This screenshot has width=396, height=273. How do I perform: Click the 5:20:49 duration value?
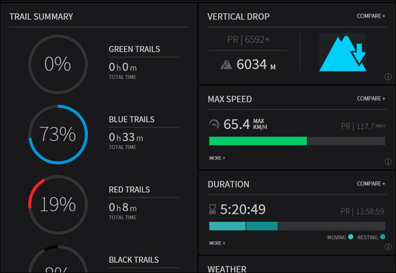point(243,209)
